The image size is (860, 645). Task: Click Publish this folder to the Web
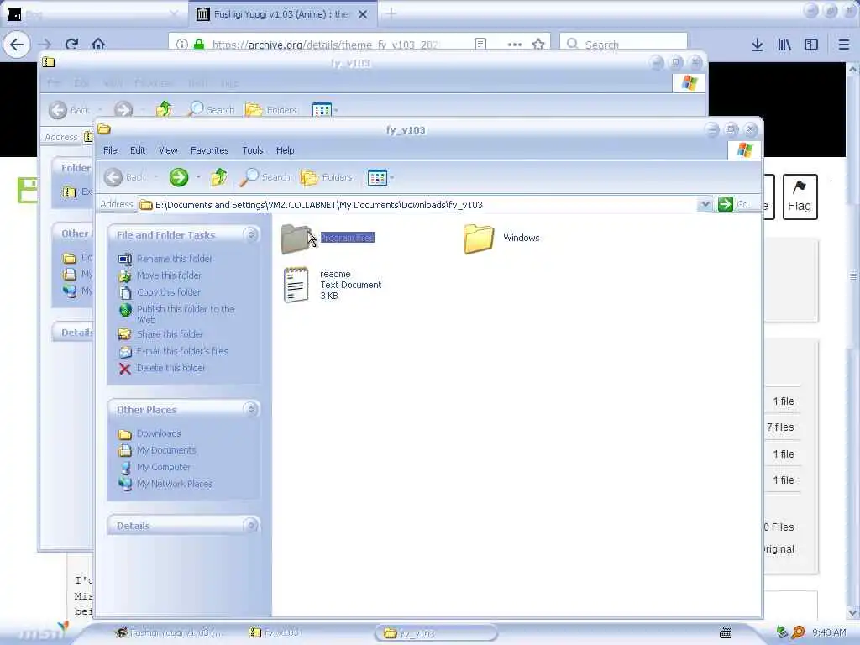tap(186, 314)
